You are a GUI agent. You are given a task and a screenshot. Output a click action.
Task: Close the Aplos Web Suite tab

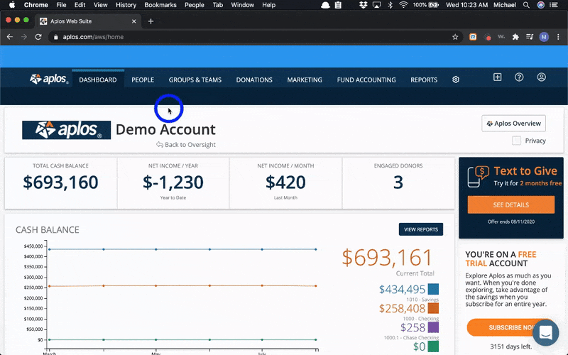point(133,21)
